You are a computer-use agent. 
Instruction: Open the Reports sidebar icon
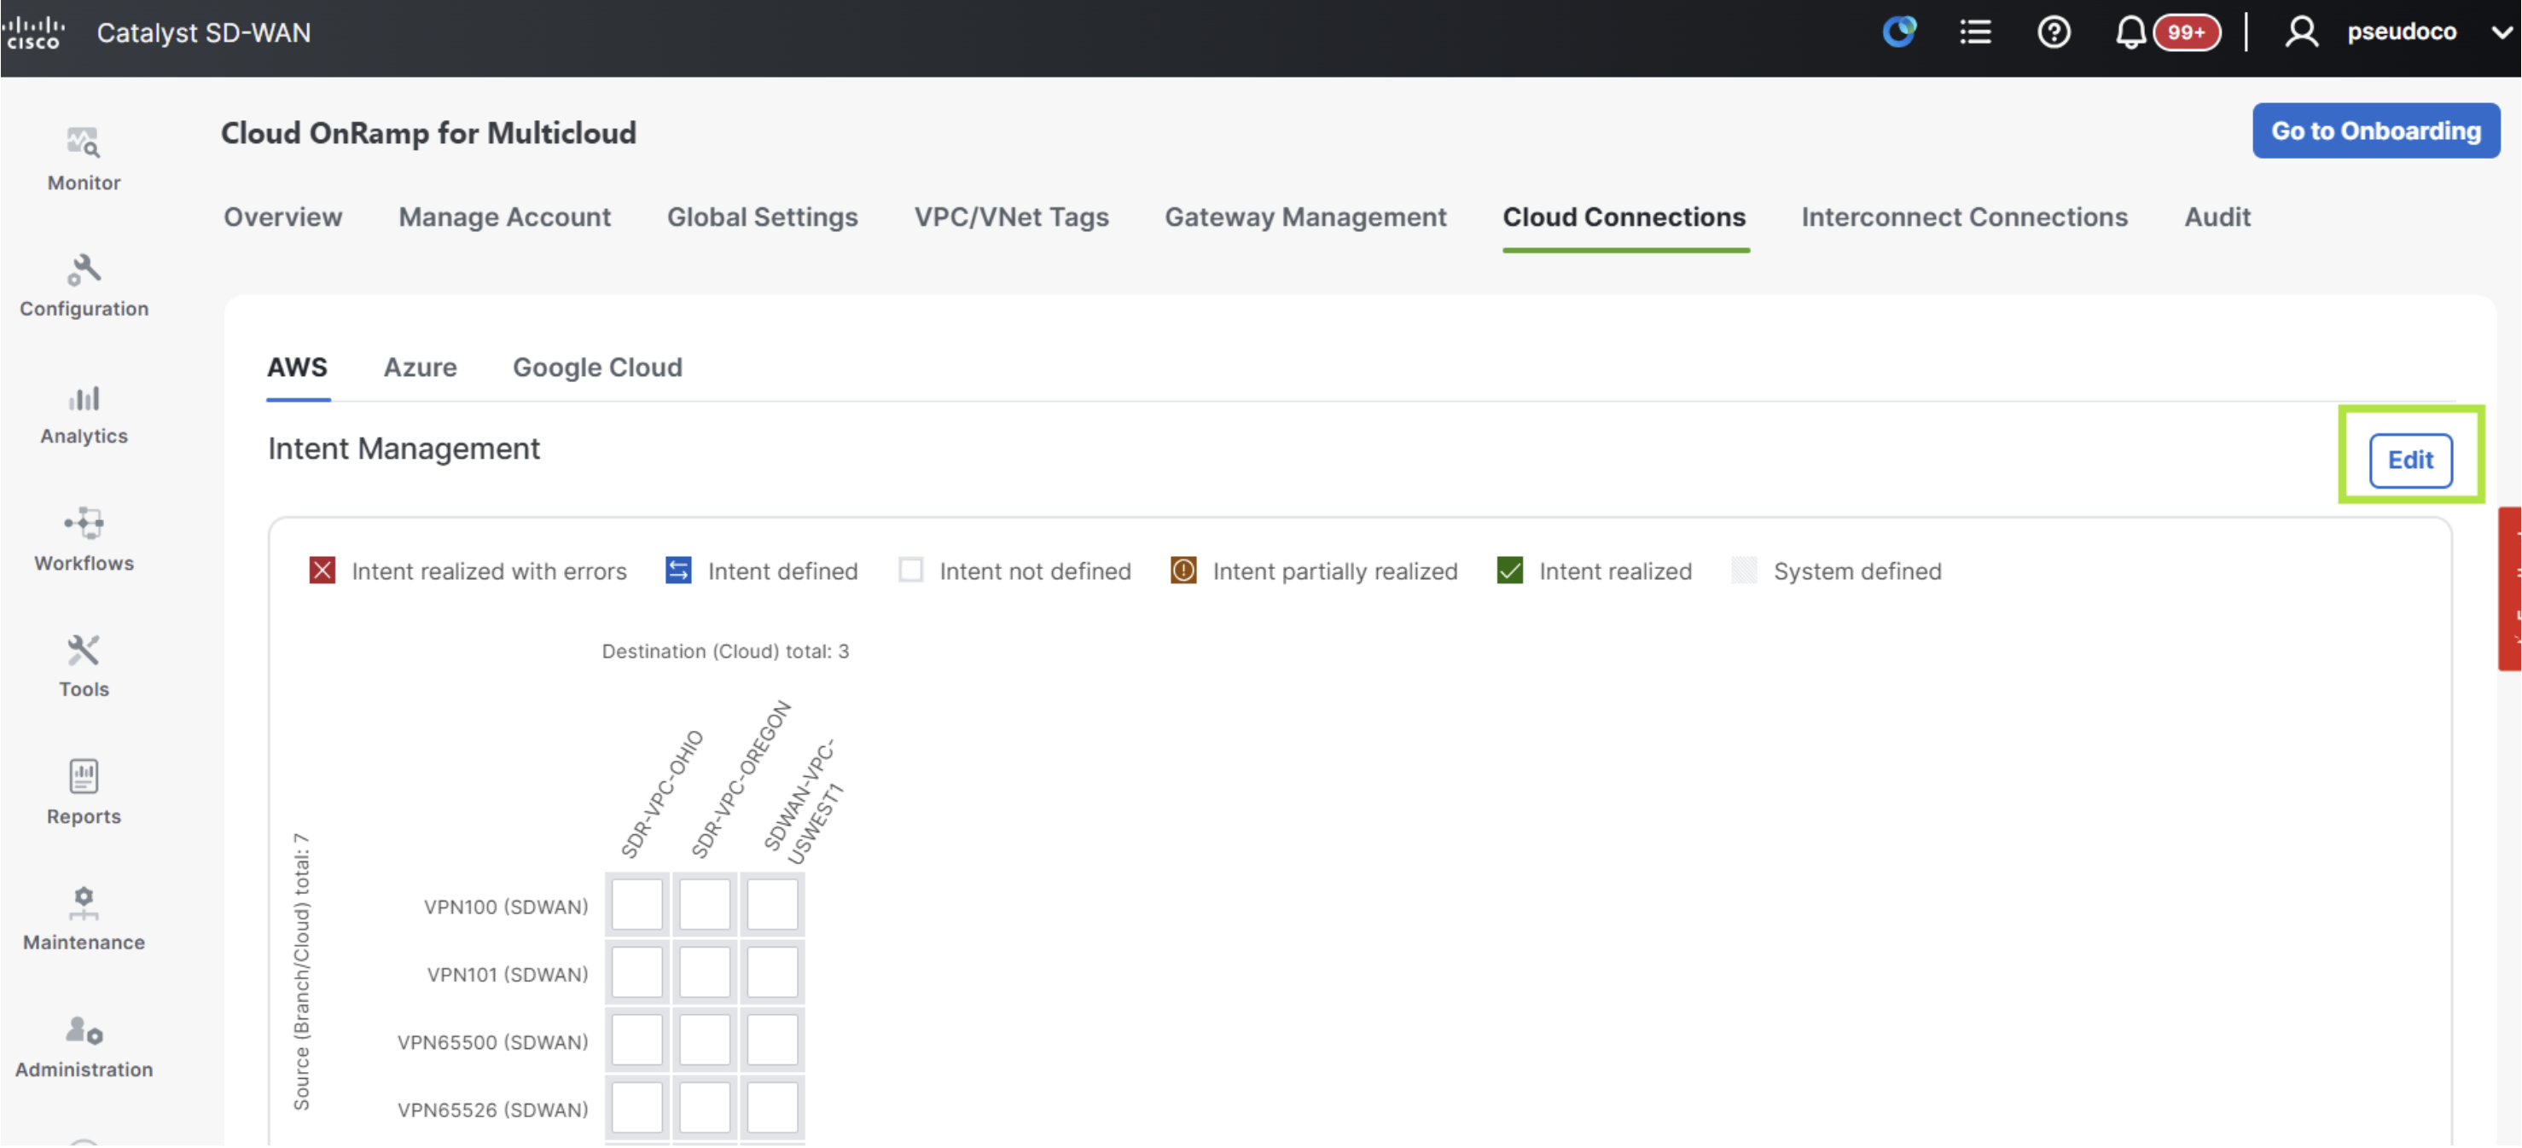[84, 776]
